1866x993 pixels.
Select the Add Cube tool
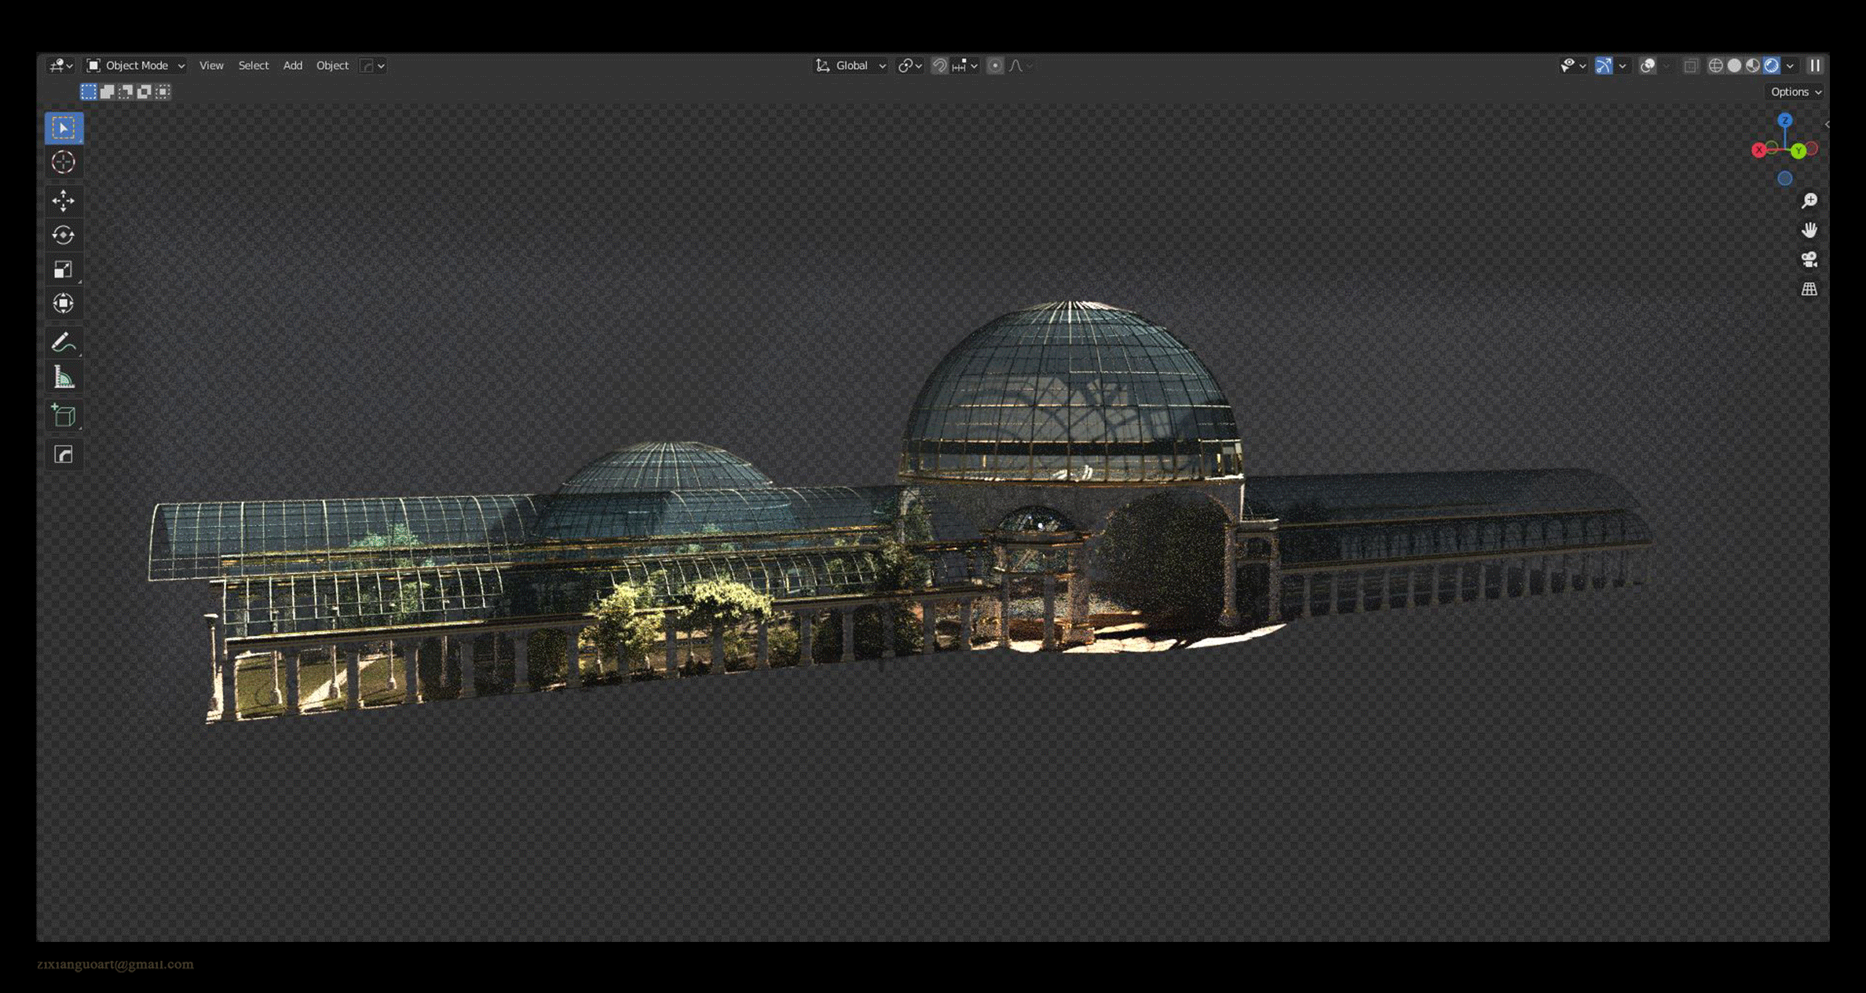[x=64, y=415]
